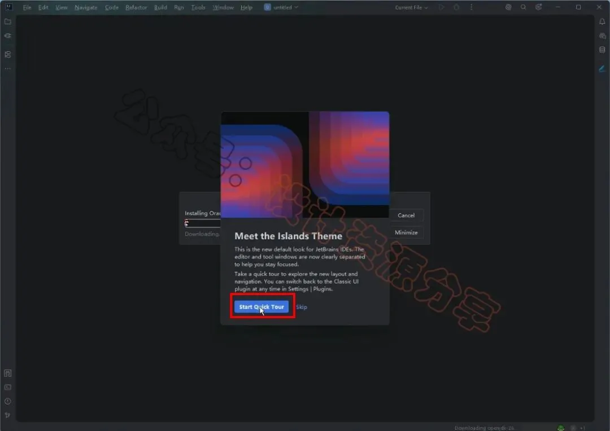Viewport: 610px width, 431px height.
Task: Show more tool windows via the ellipsis icon
Action: pos(8,69)
